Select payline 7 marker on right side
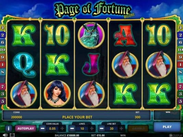This screenshot has height=137, width=183. [180, 87]
